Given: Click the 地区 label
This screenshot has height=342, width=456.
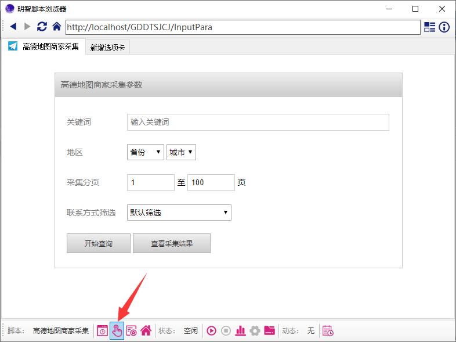Looking at the screenshot, I should pos(75,152).
